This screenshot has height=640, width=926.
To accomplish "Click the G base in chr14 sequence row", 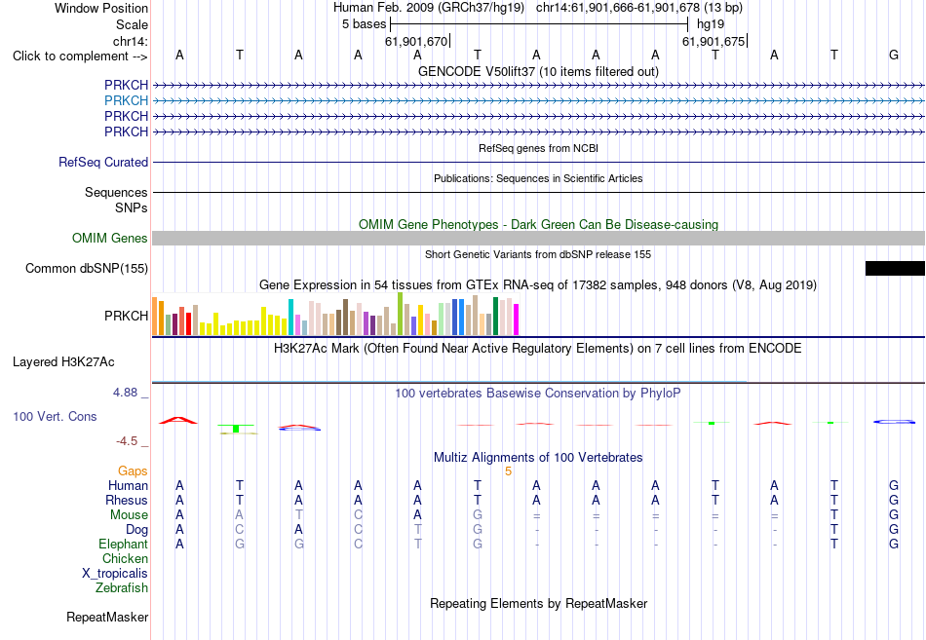I will [894, 55].
